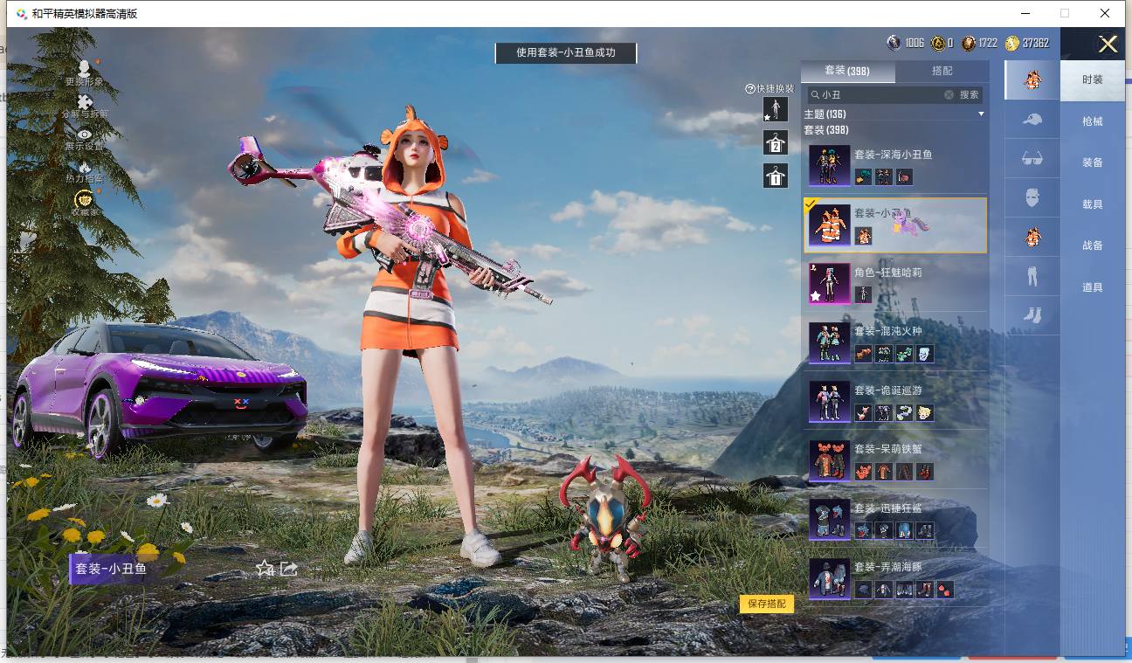Switch to the 载具 tab
This screenshot has height=663, width=1132.
pyautogui.click(x=1093, y=204)
